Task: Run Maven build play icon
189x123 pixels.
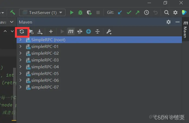Action: pos(62,31)
